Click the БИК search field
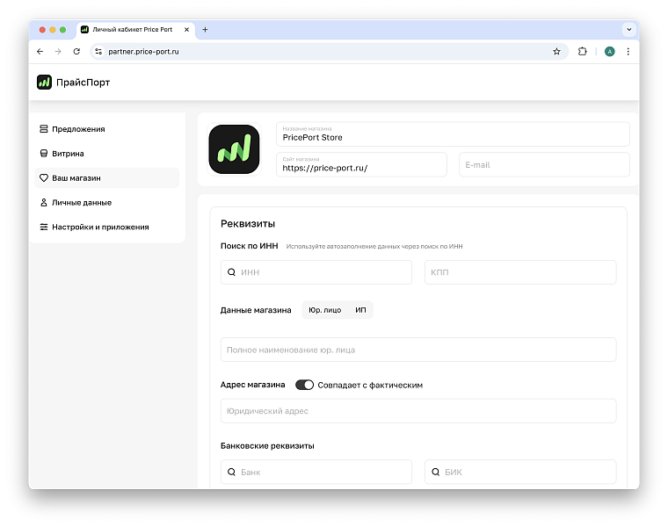 click(520, 473)
